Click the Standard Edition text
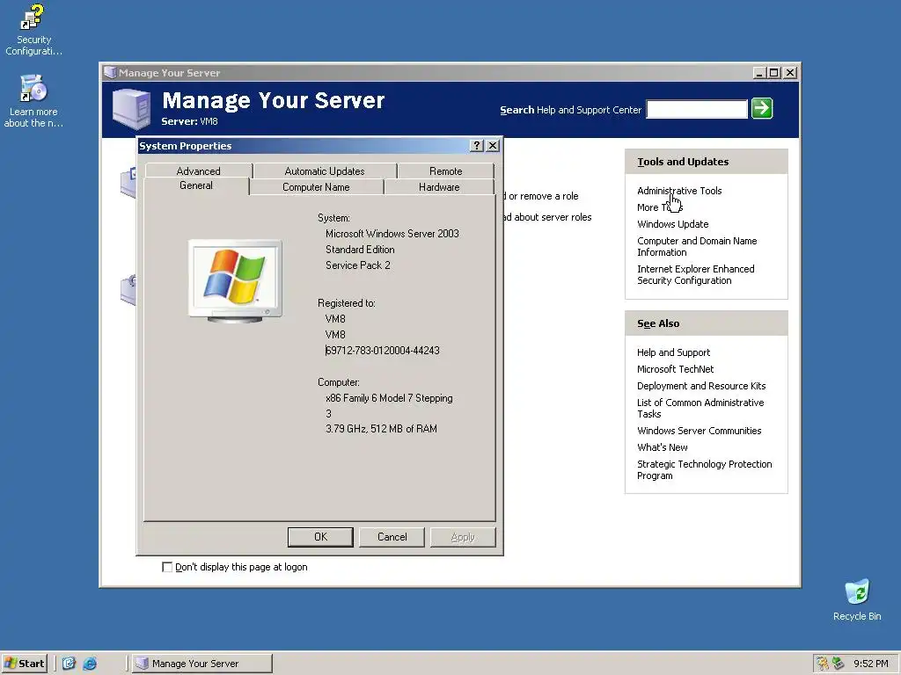The width and height of the screenshot is (901, 675). [360, 250]
